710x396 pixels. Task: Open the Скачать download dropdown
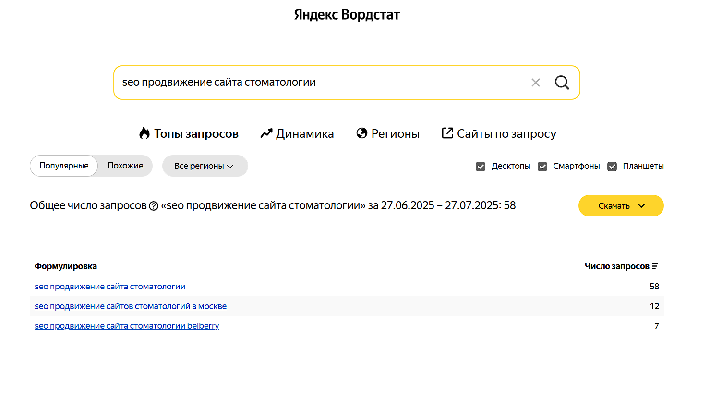[621, 206]
